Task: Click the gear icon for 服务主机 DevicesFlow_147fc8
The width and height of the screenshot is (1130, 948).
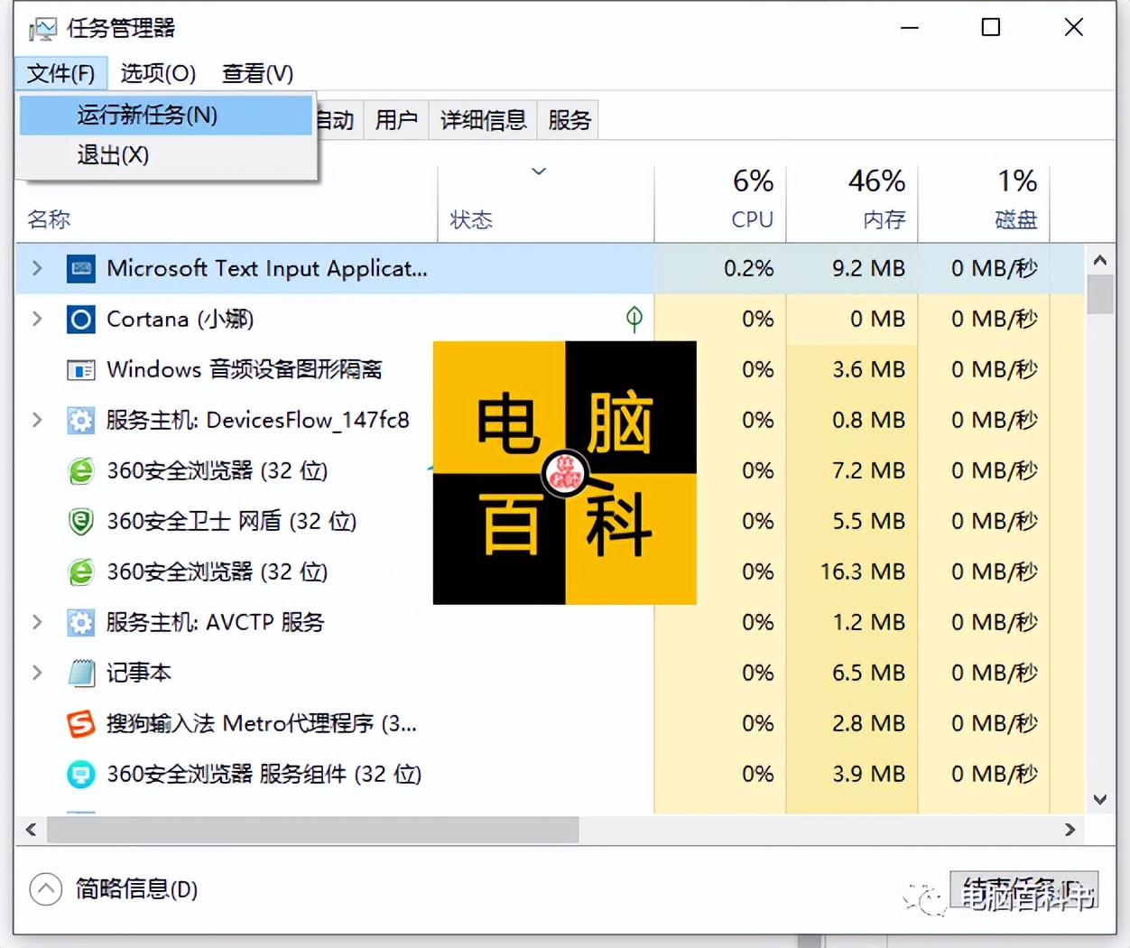Action: coord(80,420)
